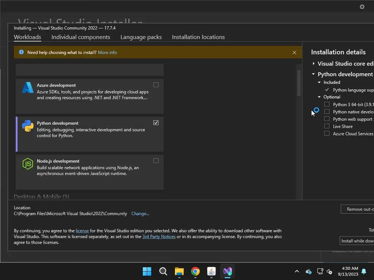Viewport: 374px width, 280px height.
Task: Click the muted volume tray icon
Action: 329,271
